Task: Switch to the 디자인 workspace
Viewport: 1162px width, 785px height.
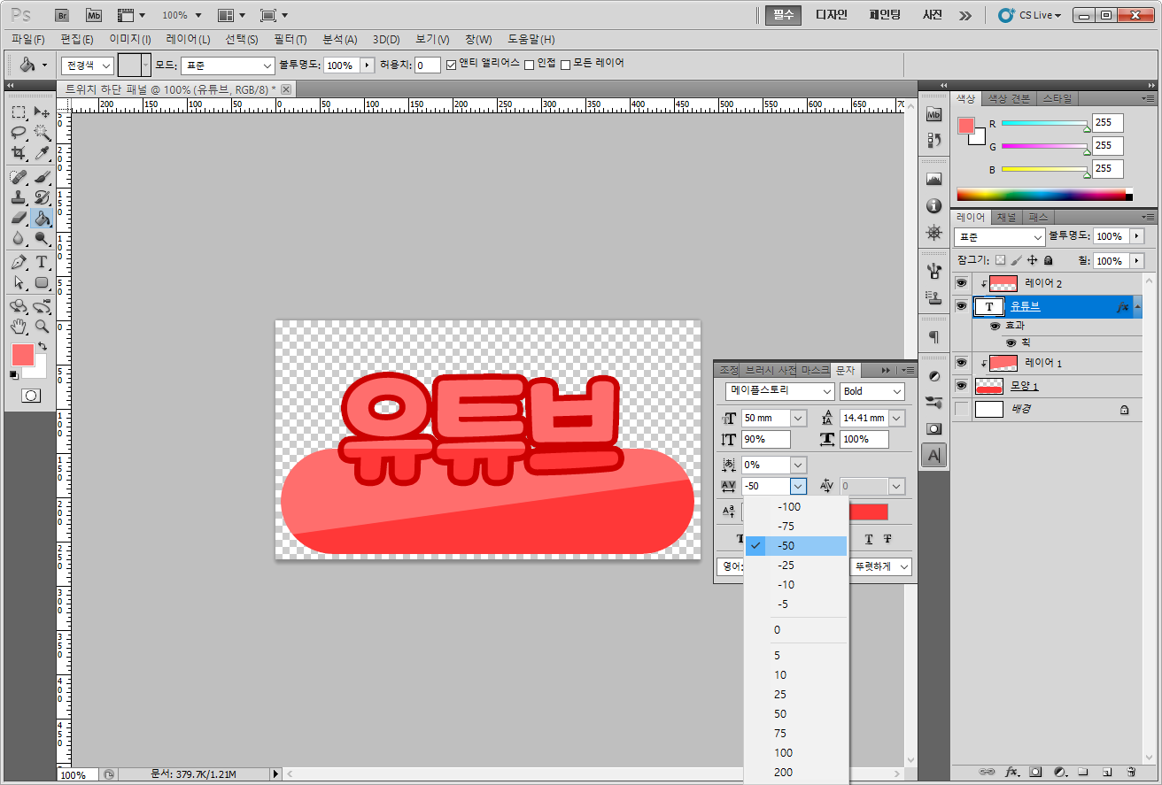Action: coord(831,15)
